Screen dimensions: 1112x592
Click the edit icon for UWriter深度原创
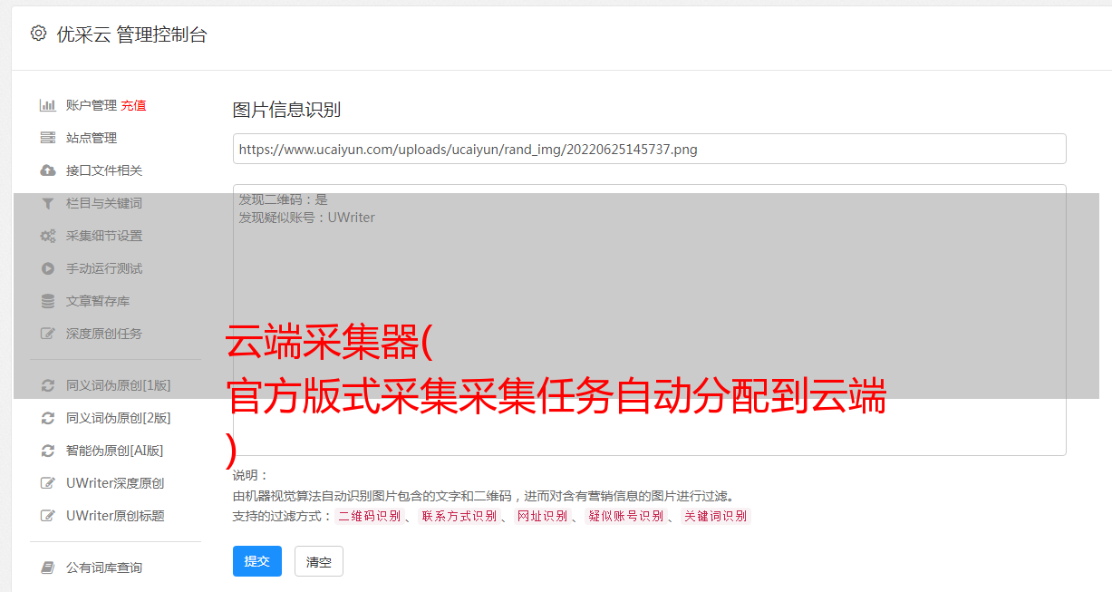pyautogui.click(x=48, y=483)
